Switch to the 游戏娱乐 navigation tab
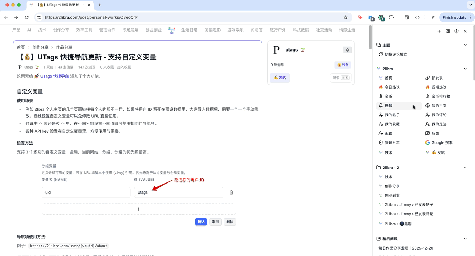Viewport: 475px width, 256px height. click(236, 30)
